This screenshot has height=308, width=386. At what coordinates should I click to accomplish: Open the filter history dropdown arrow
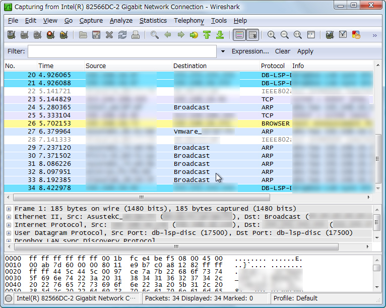coord(223,51)
